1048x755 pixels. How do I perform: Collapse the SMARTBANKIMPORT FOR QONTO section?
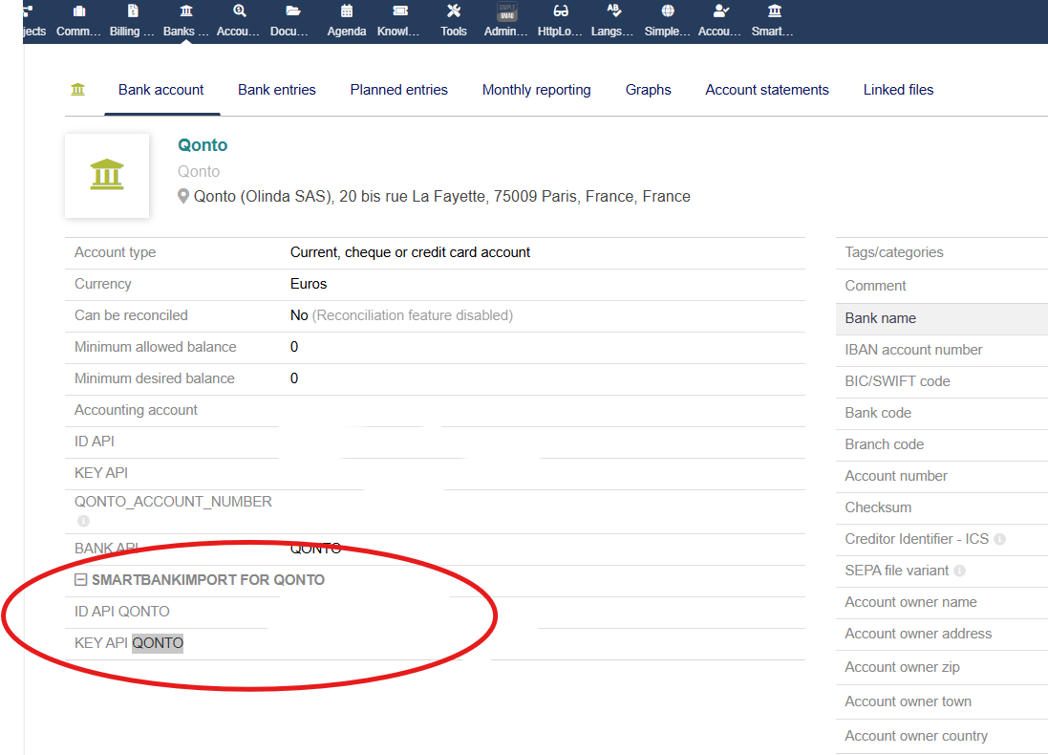81,580
